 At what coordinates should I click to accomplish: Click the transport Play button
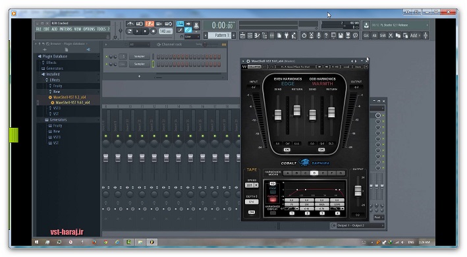click(x=137, y=31)
